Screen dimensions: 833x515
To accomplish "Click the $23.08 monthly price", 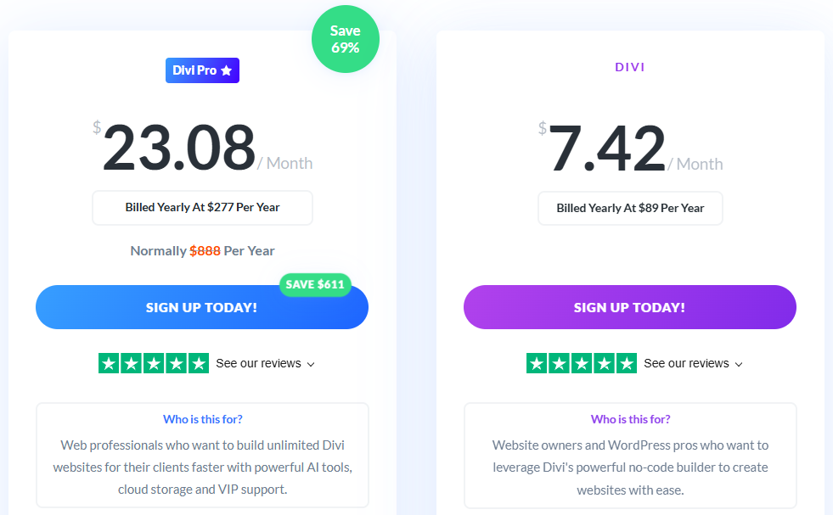I will tap(179, 148).
